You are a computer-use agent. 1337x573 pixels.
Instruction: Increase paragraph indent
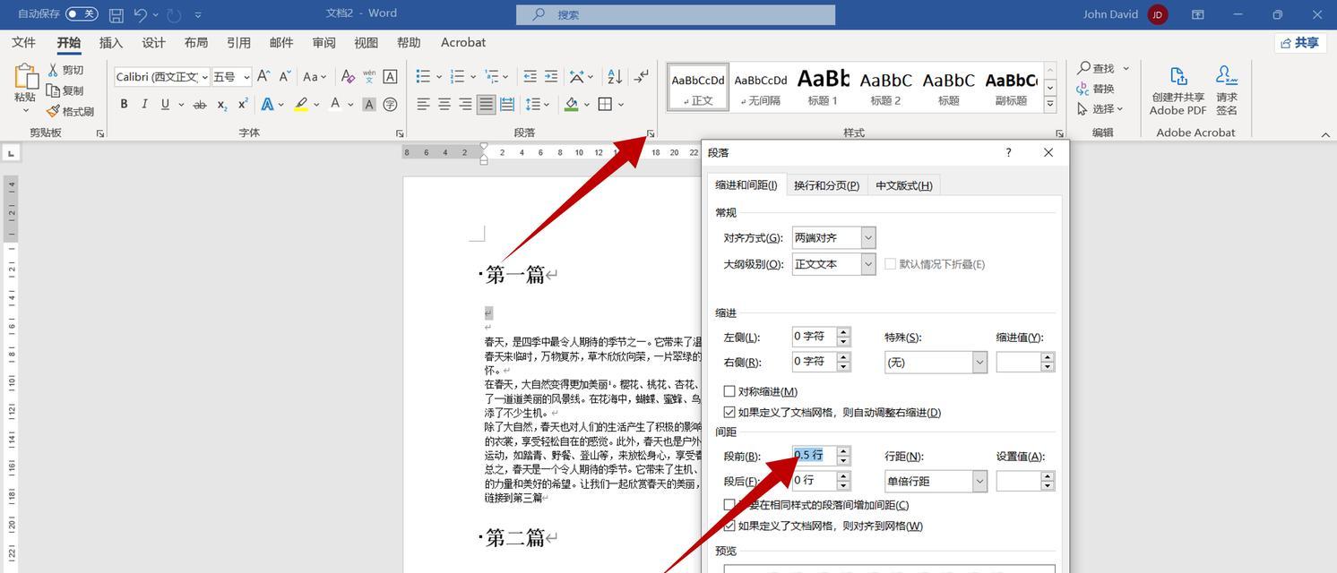(x=550, y=77)
